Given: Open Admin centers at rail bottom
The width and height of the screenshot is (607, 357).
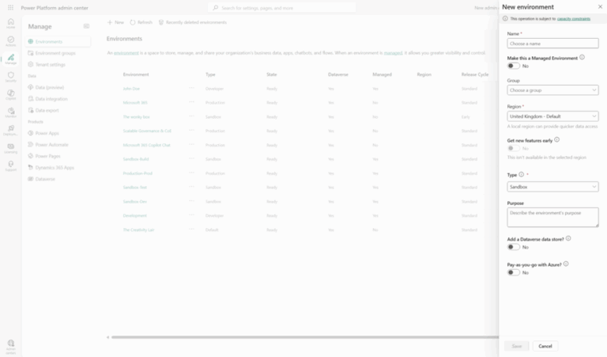Looking at the screenshot, I should point(11,347).
